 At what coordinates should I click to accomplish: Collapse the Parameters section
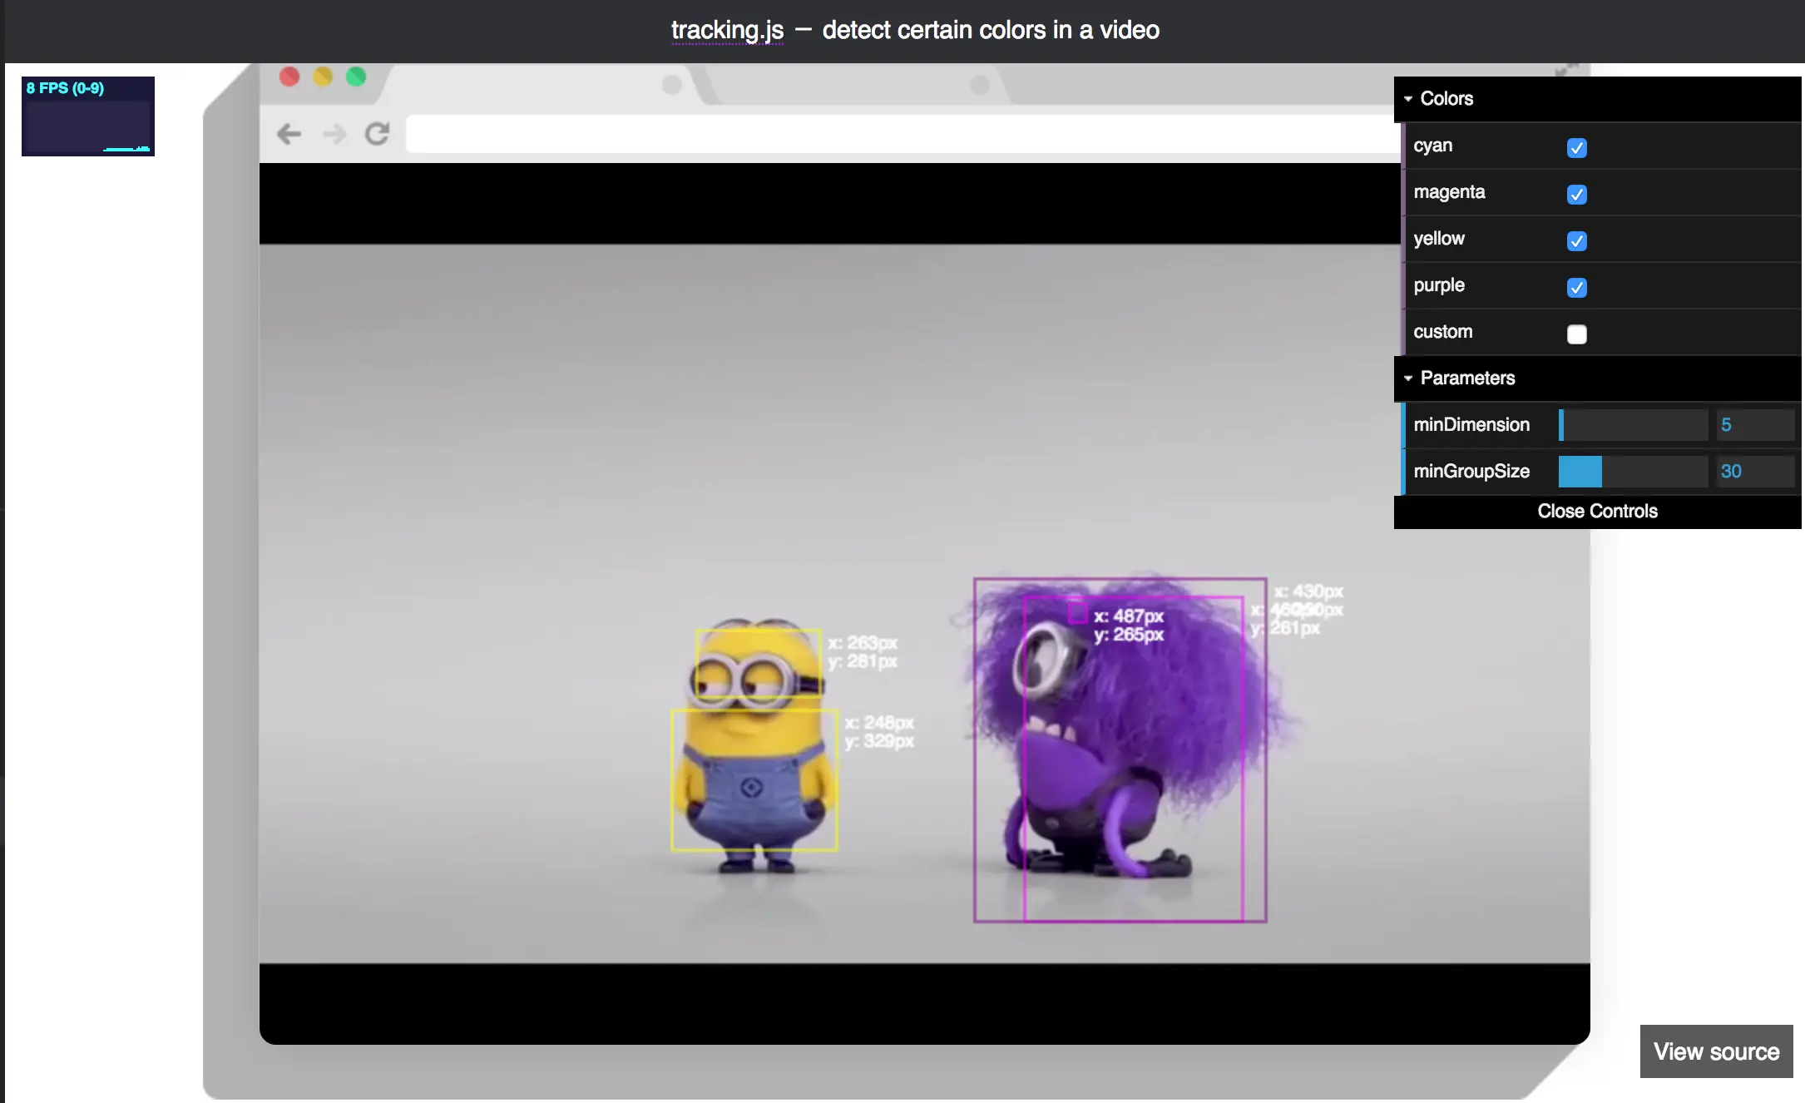point(1466,378)
